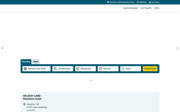Click the location pin icon beside Hauptstr. 158
Screen dimensions: 180x112
click(24, 104)
